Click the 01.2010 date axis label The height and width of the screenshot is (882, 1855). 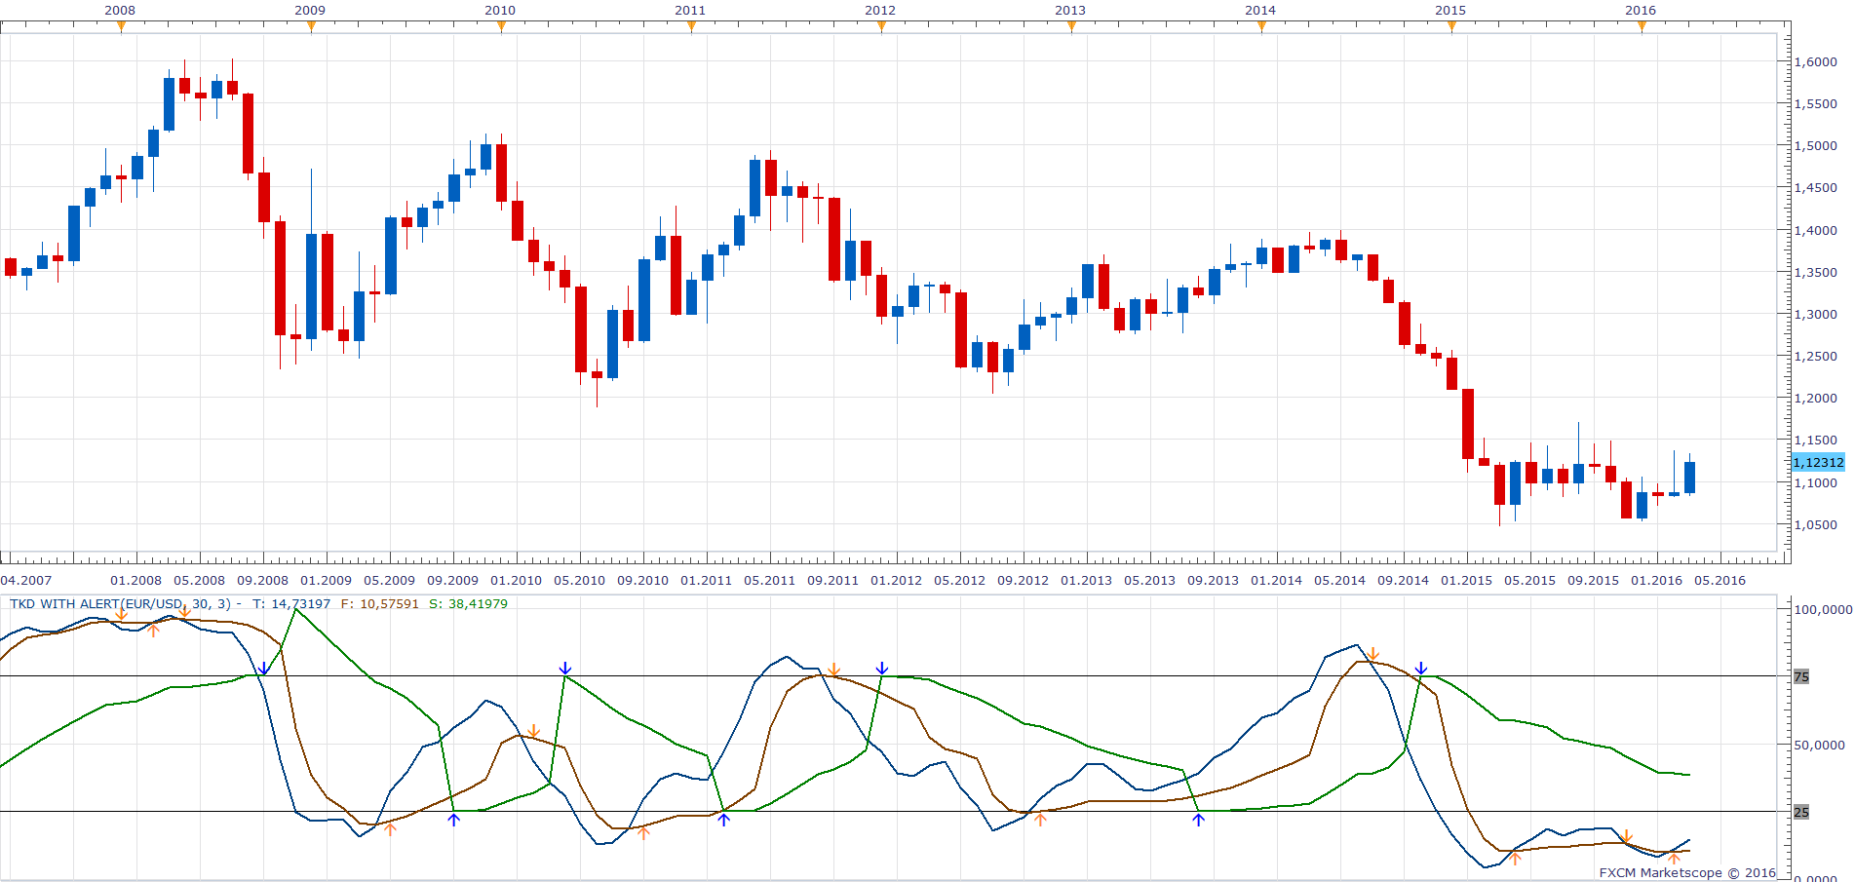(517, 581)
